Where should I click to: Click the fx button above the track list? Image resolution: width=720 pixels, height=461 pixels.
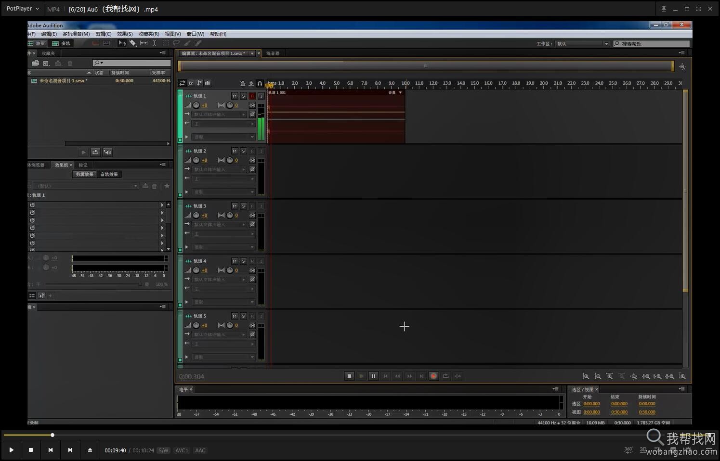pyautogui.click(x=191, y=83)
